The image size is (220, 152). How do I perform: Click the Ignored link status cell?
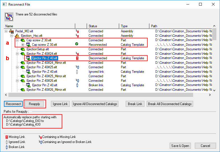pyautogui.click(x=96, y=72)
